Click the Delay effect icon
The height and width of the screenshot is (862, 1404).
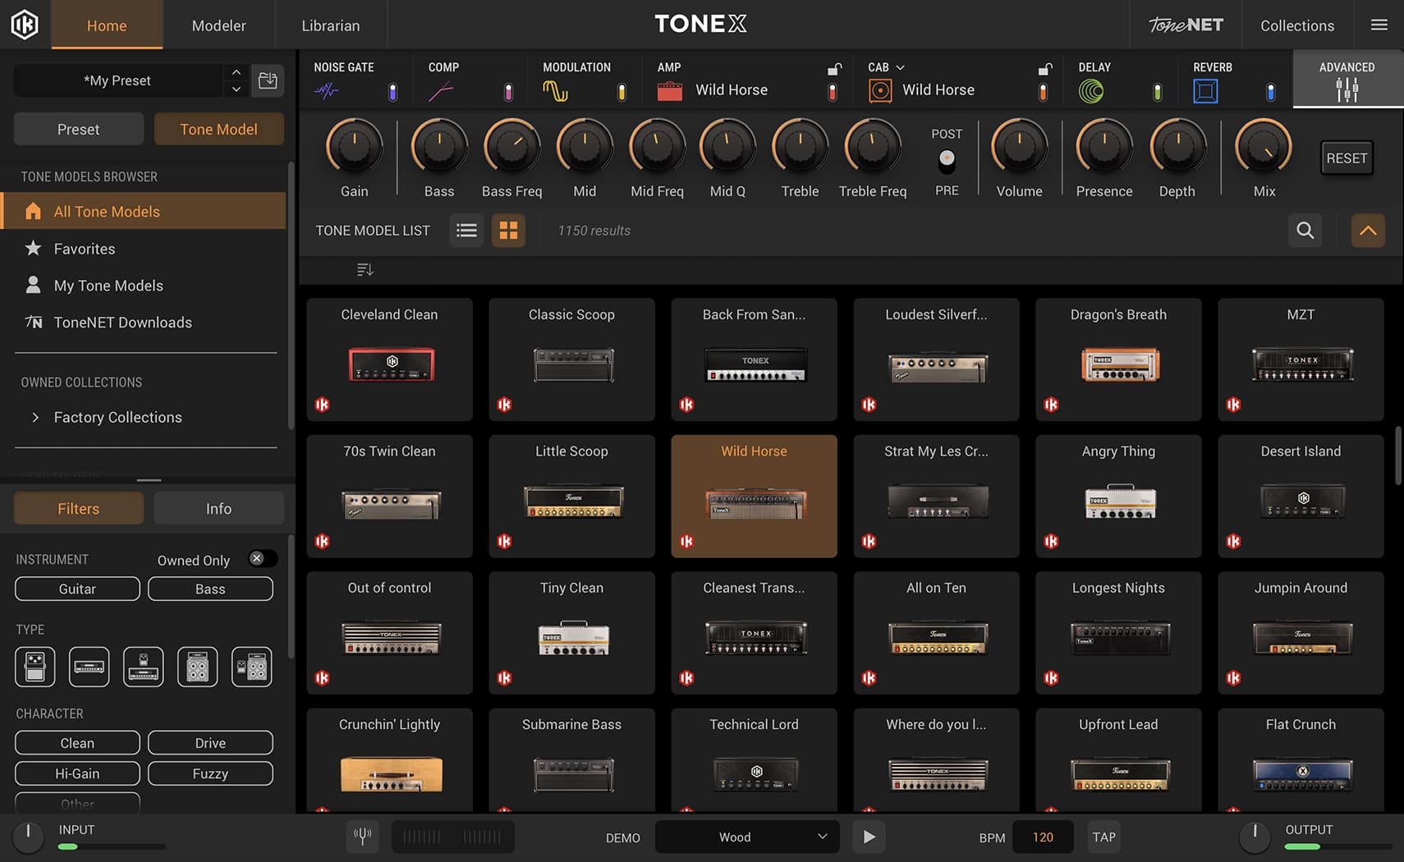[1092, 90]
